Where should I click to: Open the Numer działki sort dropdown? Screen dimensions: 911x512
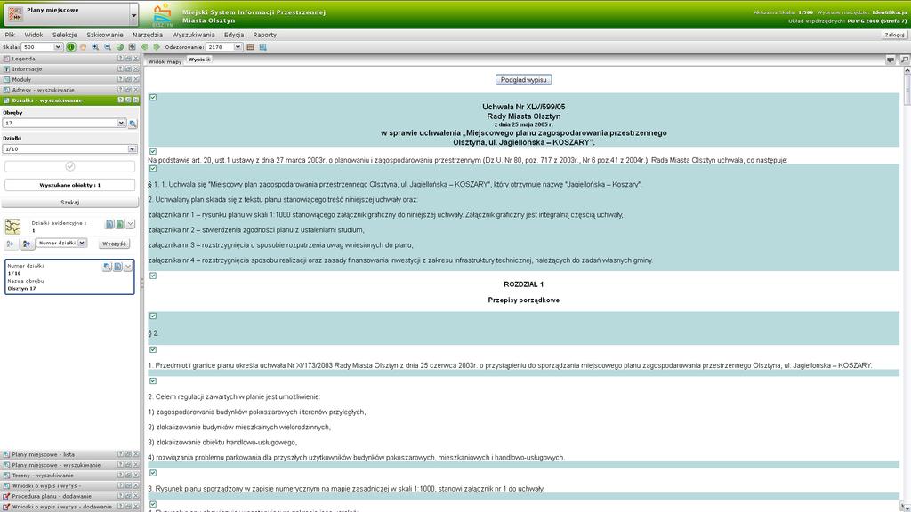coord(82,244)
